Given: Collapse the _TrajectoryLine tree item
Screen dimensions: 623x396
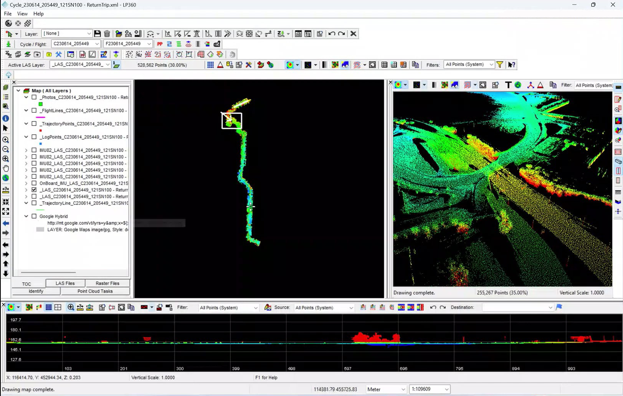Looking at the screenshot, I should point(26,203).
